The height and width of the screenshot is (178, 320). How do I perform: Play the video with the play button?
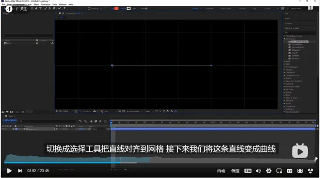(9, 171)
